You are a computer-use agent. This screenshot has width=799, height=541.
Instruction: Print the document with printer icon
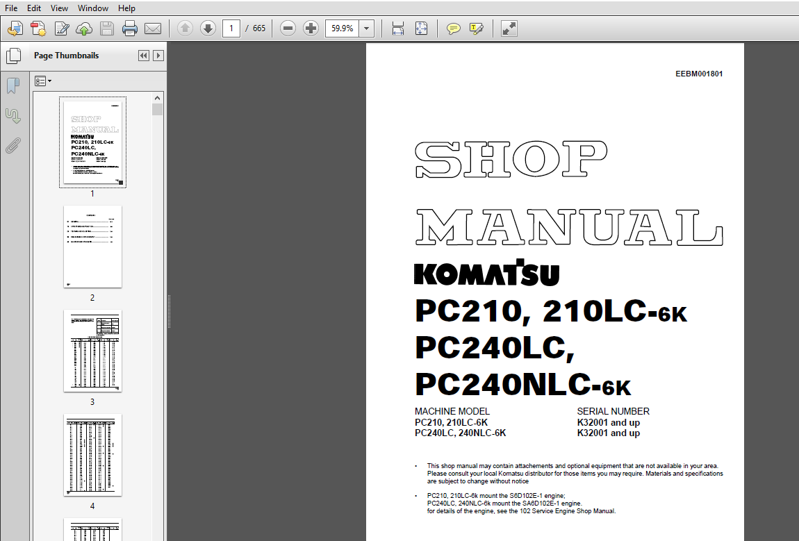coord(130,28)
